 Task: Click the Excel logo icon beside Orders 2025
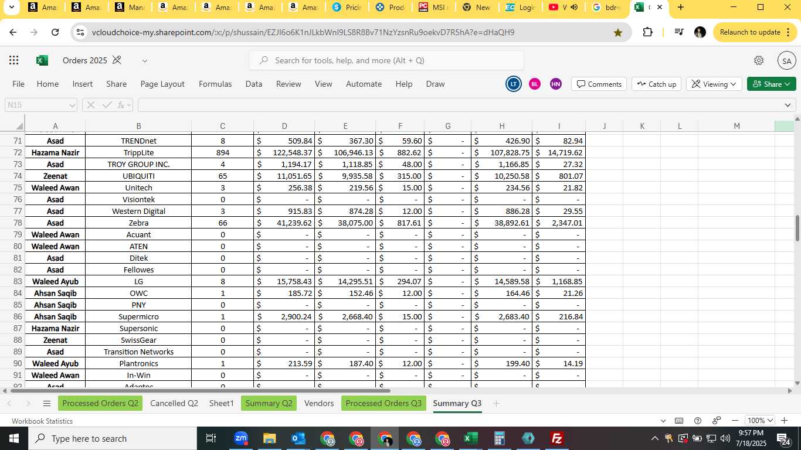pos(42,60)
